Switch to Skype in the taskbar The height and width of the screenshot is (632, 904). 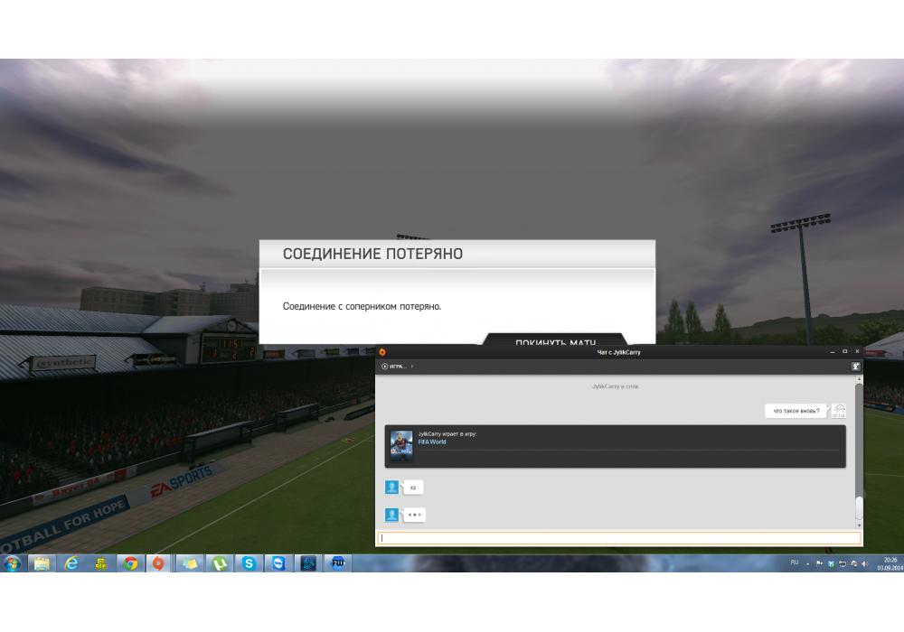coord(249,563)
